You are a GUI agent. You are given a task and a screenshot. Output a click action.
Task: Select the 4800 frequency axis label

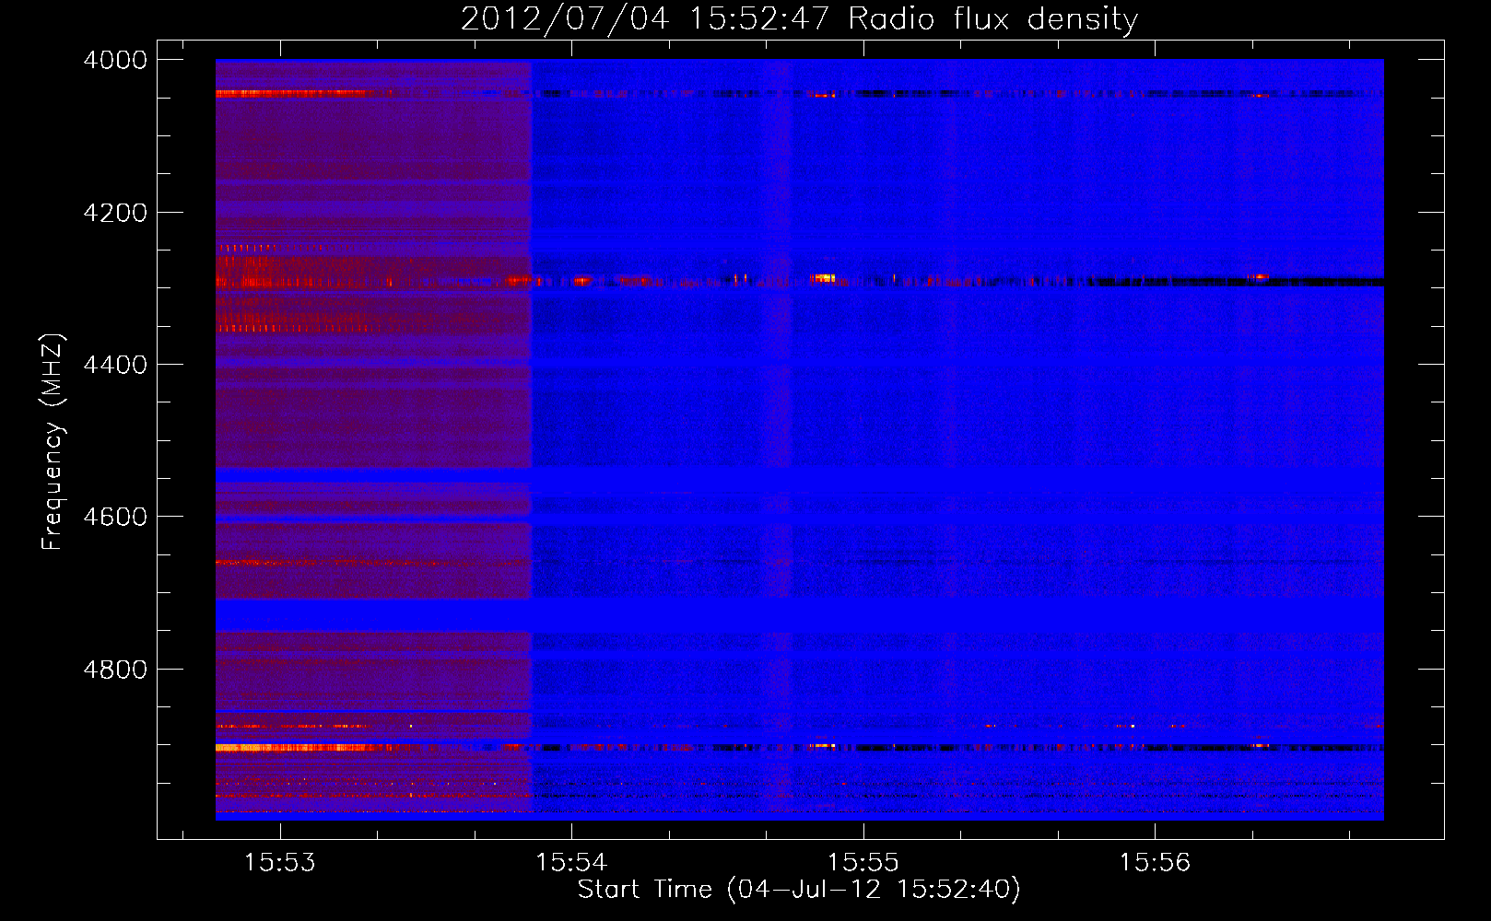(115, 670)
